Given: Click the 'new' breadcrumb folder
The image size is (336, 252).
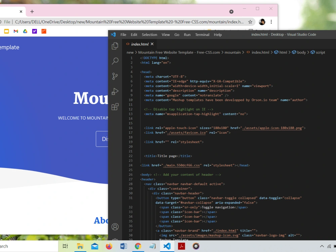Looking at the screenshot, I should point(130,52).
